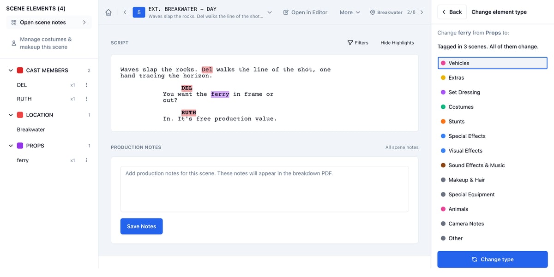Click red Location color swatch
The width and height of the screenshot is (554, 277).
click(x=20, y=115)
